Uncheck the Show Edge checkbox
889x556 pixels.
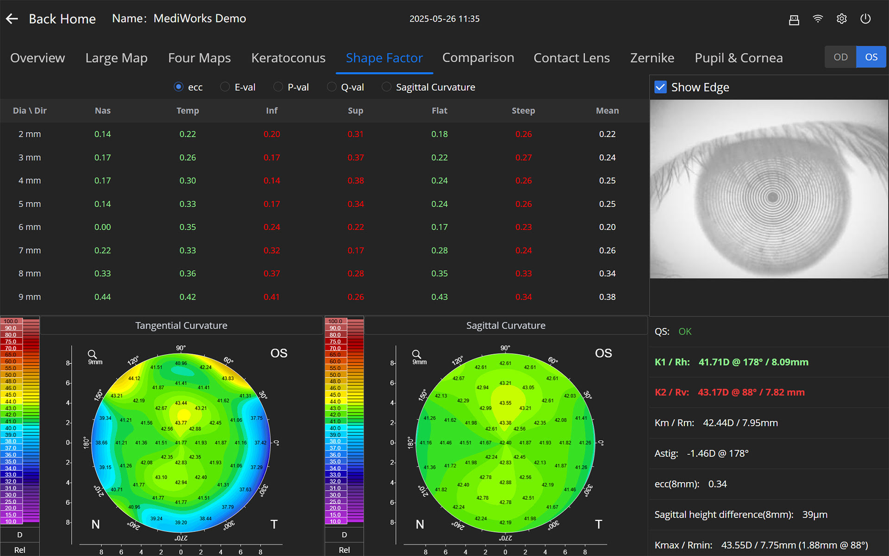(x=660, y=87)
